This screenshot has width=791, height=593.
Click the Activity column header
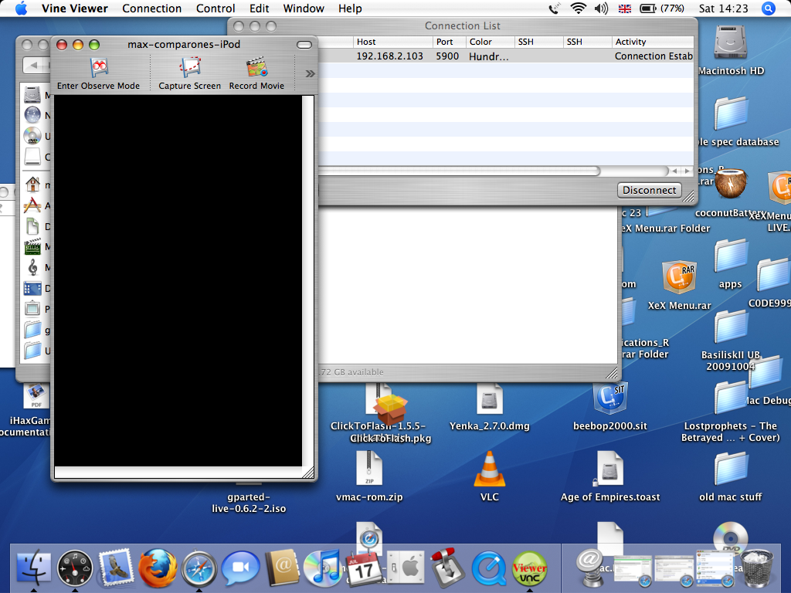tap(653, 42)
